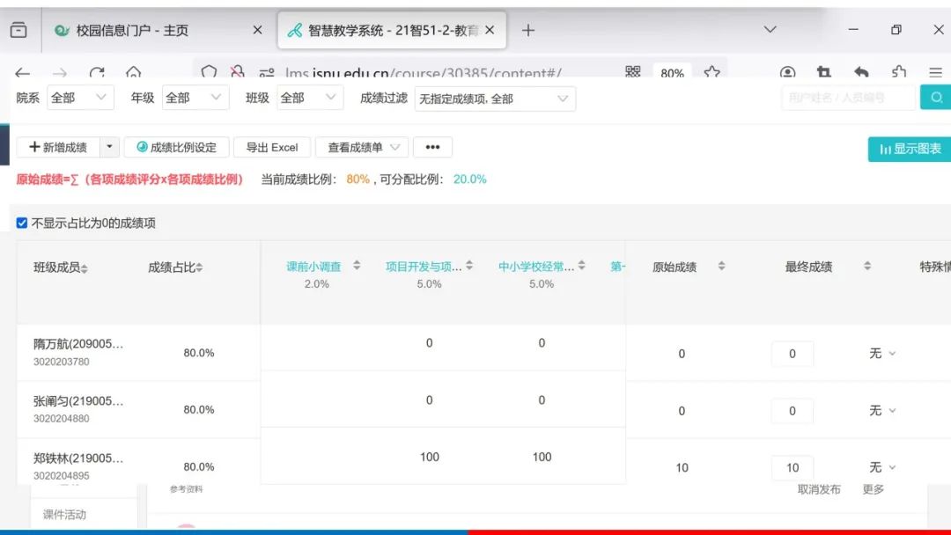
Task: Open the list-all-tabs chevron
Action: [x=770, y=29]
